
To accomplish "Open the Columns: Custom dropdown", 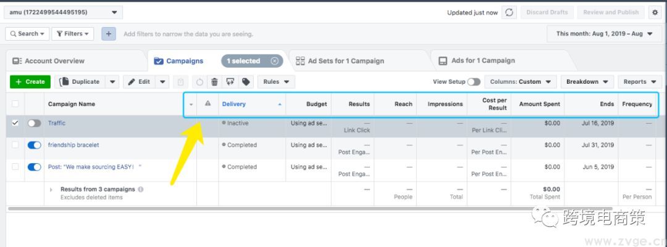I will pos(521,82).
